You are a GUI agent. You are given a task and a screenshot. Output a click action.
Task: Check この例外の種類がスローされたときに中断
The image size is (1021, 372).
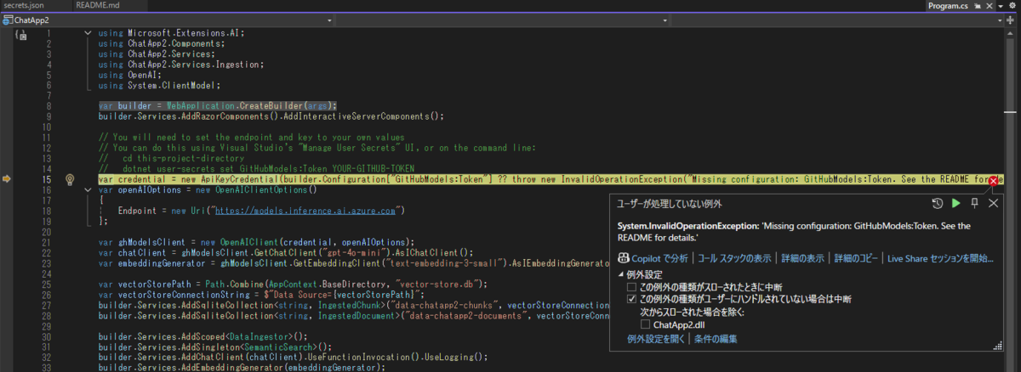click(x=631, y=287)
